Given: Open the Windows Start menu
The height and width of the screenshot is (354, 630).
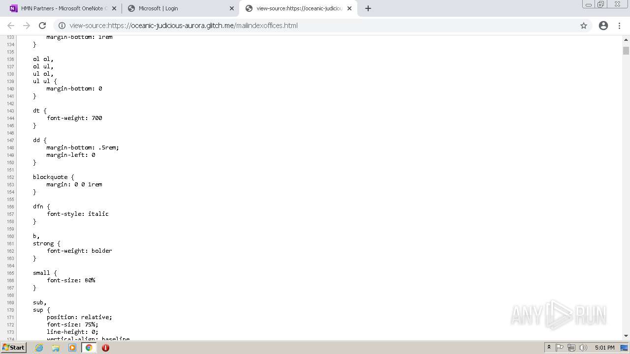Looking at the screenshot, I should click(x=13, y=348).
